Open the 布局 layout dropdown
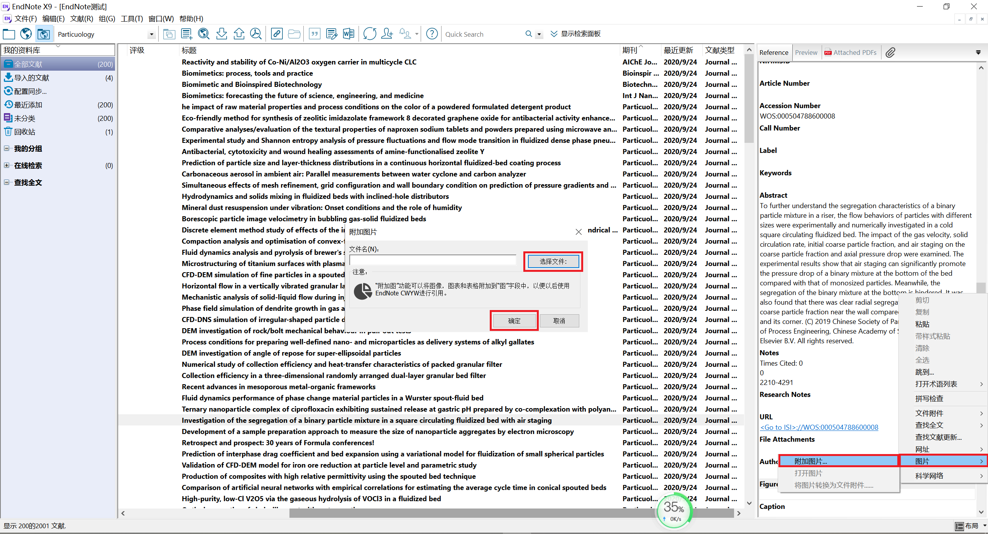The image size is (988, 556). point(970,526)
